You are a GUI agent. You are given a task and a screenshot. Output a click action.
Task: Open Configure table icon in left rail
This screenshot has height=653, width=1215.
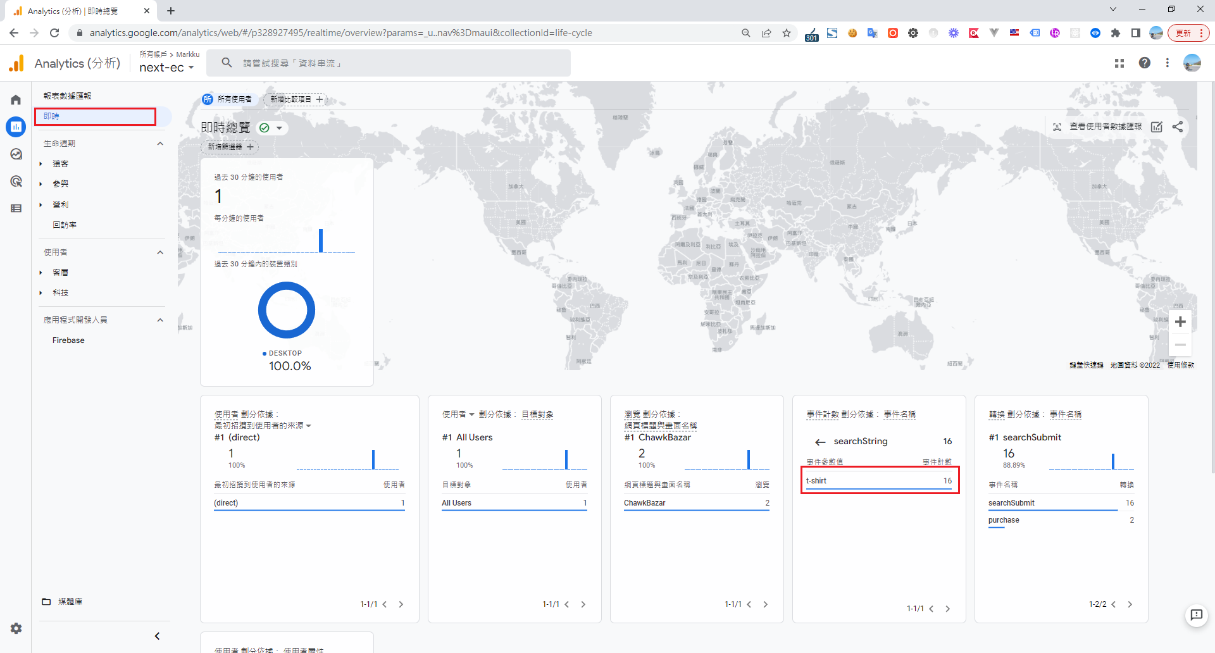16,208
